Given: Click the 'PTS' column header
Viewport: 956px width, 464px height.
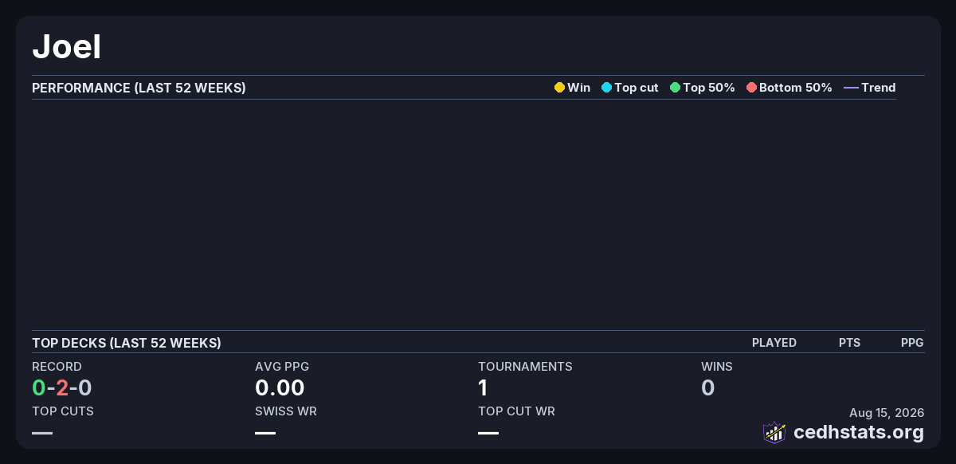Looking at the screenshot, I should coord(849,343).
